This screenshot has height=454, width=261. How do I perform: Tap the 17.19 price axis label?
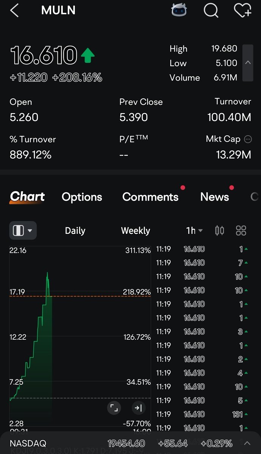click(x=17, y=292)
